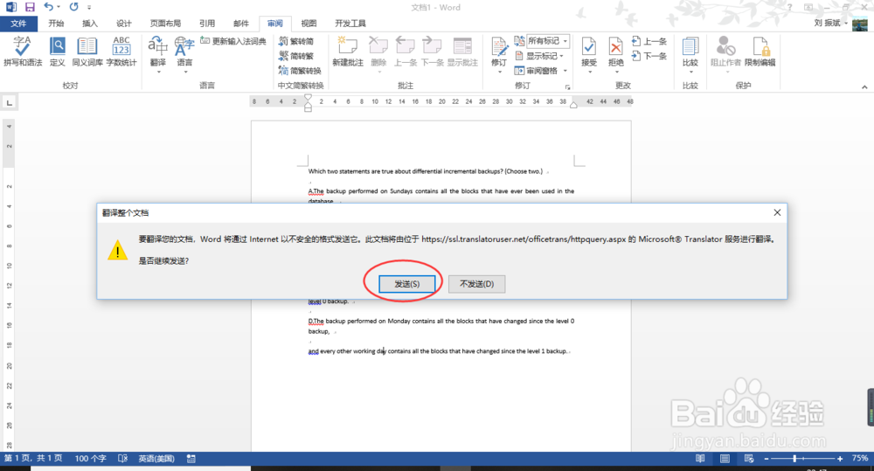Click in the document text line starting 'Which two statements'
874x471 pixels.
(x=426, y=171)
